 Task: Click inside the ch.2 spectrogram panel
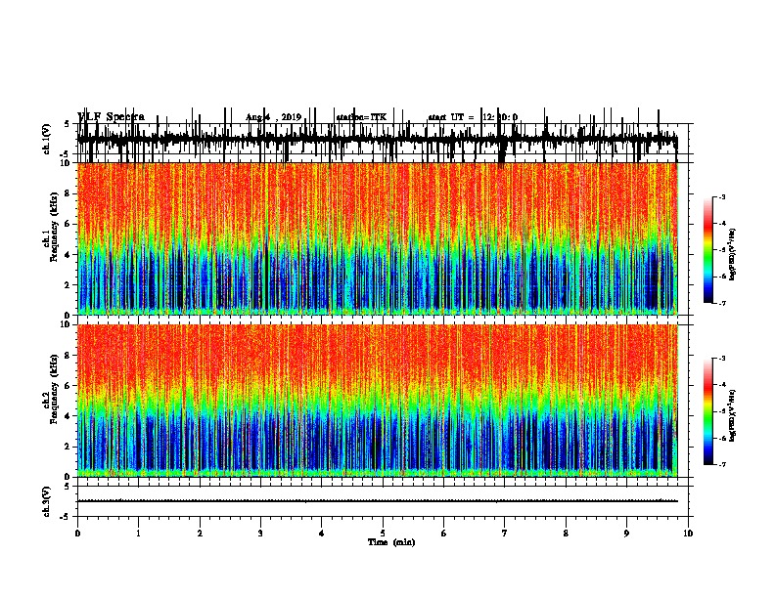(378, 401)
